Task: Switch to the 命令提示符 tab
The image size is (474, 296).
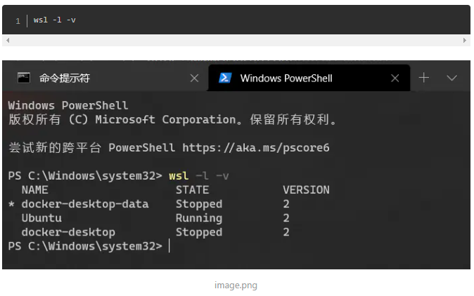Action: (65, 78)
